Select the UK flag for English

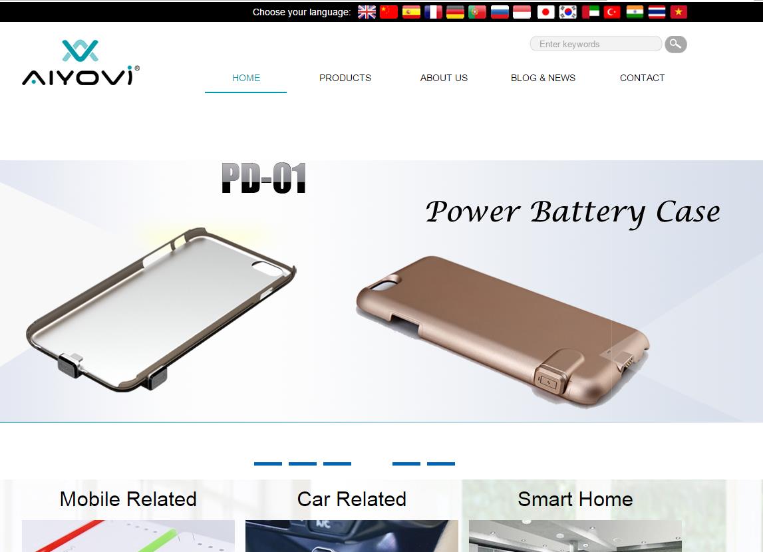point(367,12)
